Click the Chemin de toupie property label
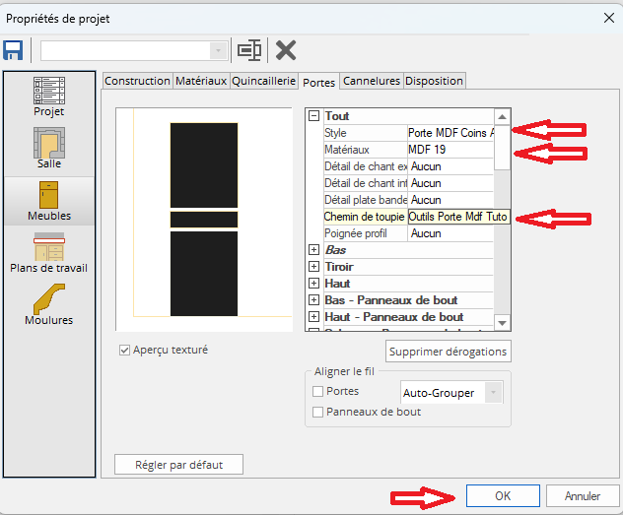 click(x=365, y=217)
